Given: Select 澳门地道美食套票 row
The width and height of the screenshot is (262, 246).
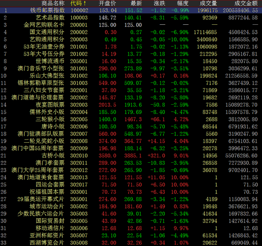Looking at the screenshot, I should pyautogui.click(x=131, y=177).
